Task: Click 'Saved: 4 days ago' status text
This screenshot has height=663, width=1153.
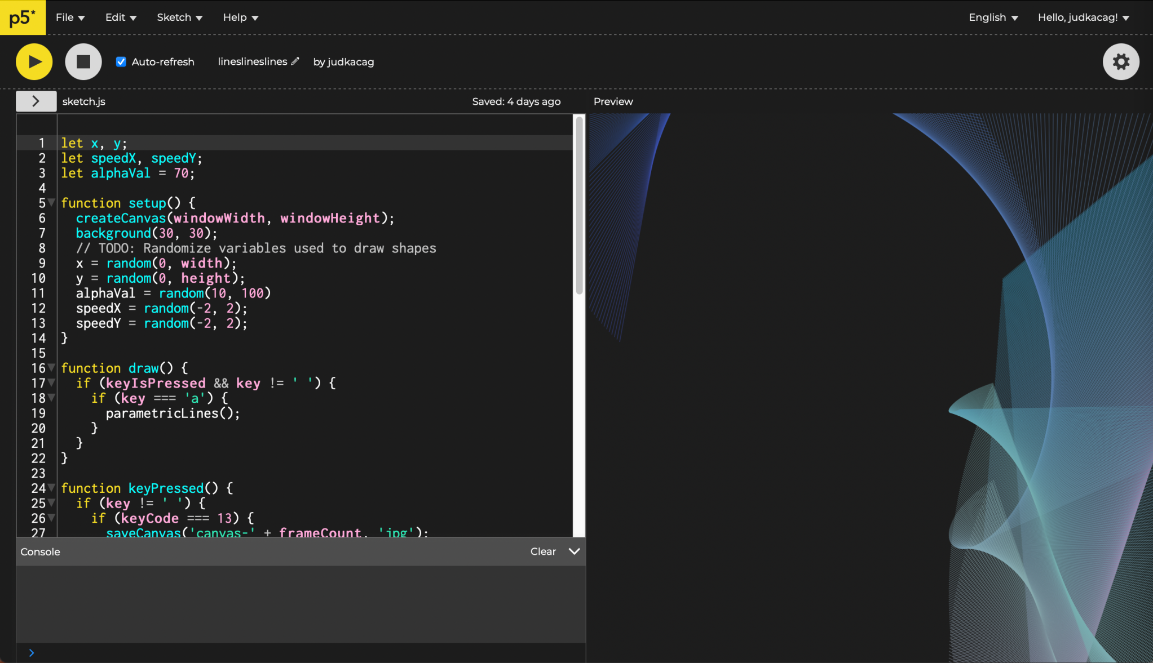Action: (516, 101)
